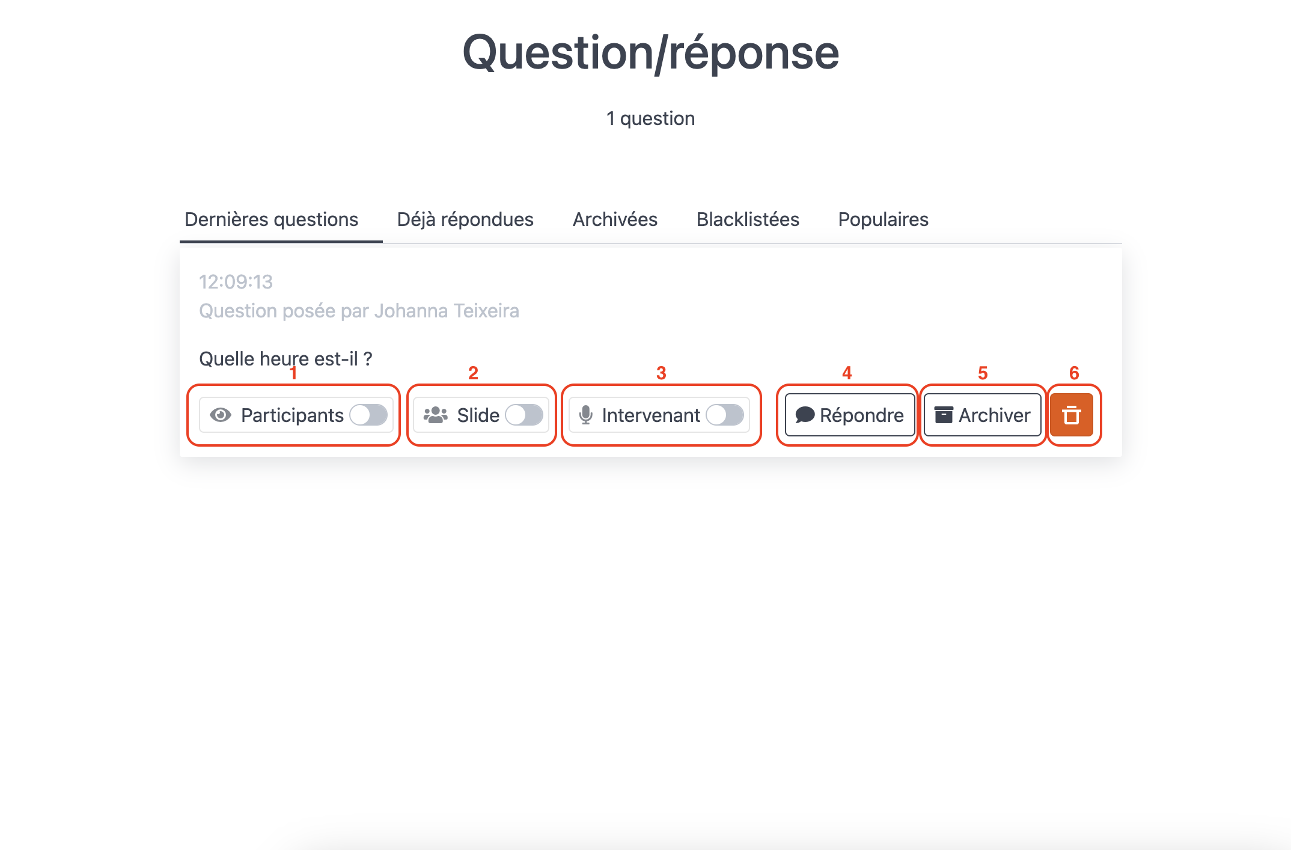Image resolution: width=1291 pixels, height=850 pixels.
Task: Show the Blacklistées tab
Action: point(748,219)
